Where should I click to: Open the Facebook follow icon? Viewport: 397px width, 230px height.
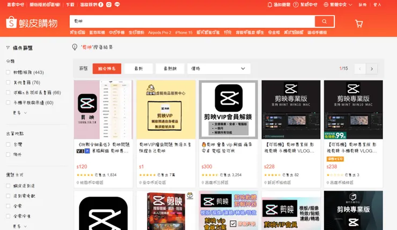point(101,4)
